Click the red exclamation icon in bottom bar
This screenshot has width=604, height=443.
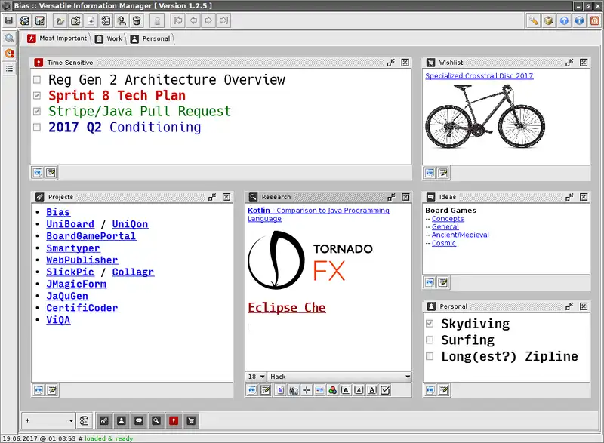coord(174,420)
